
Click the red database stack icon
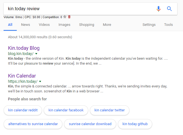point(69,17)
